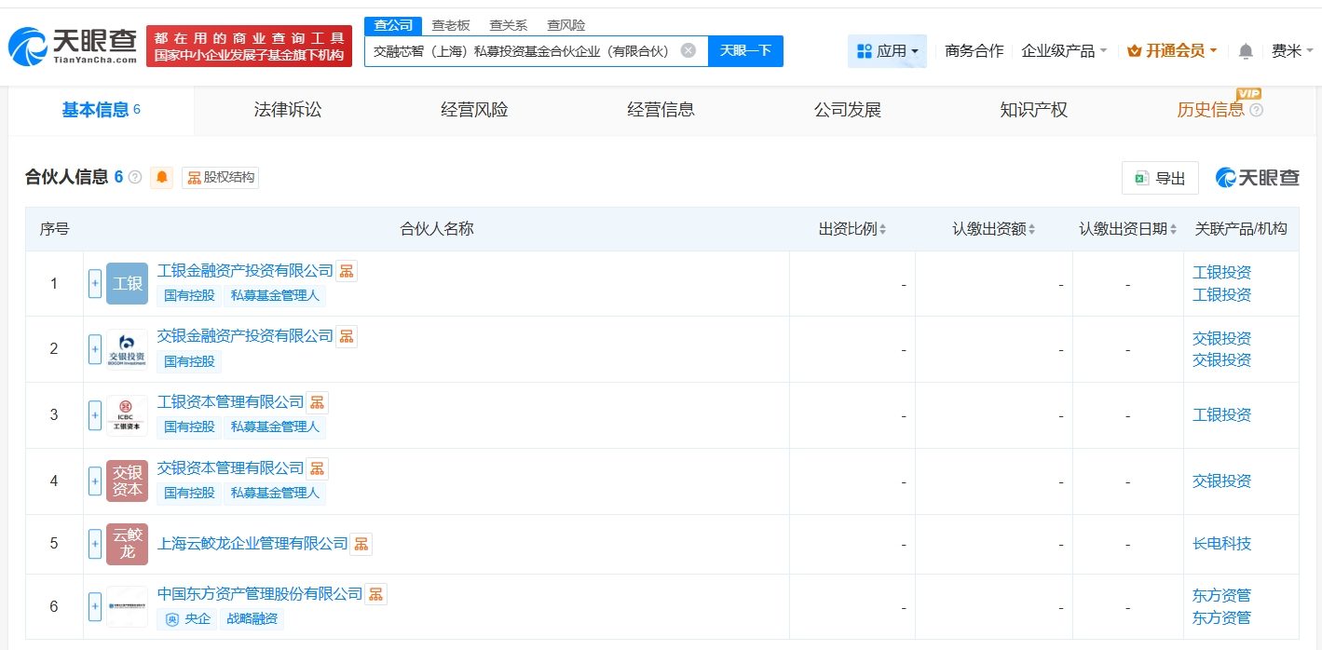Viewport: 1322px width, 650px height.
Task: Expand row 4 交银资本管理 plus toggle
Action: click(95, 481)
